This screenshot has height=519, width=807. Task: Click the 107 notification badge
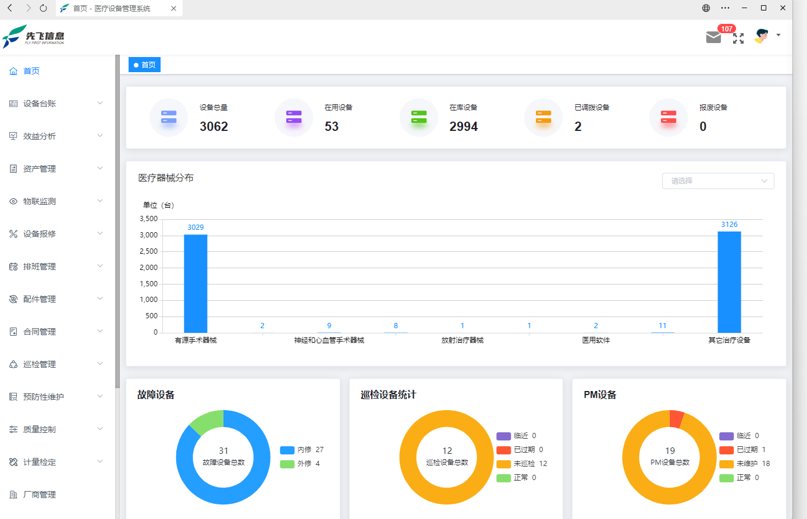point(727,29)
